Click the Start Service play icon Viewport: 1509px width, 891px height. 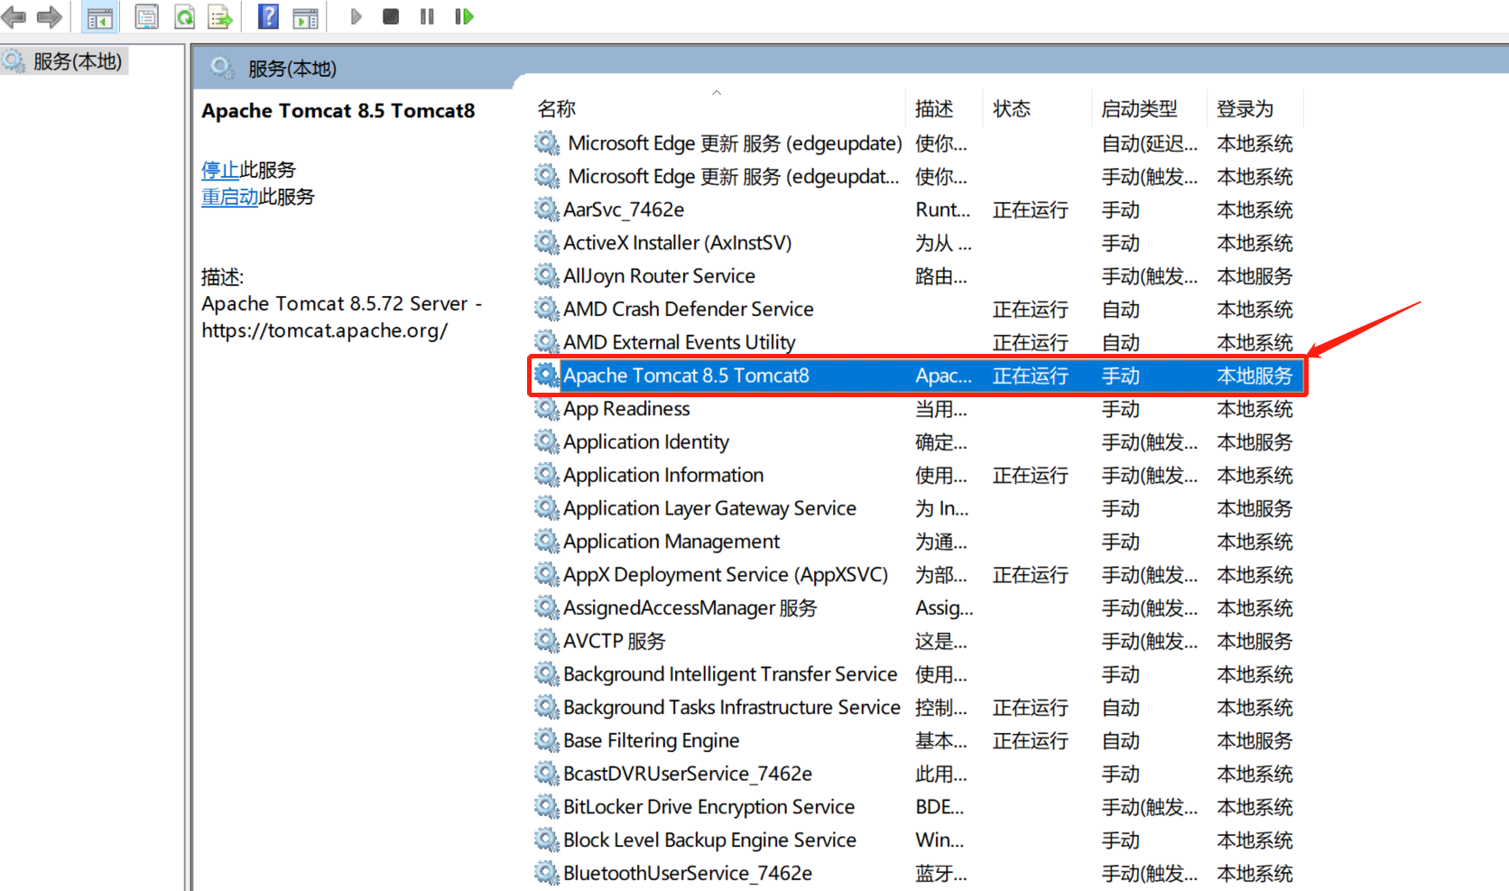coord(356,16)
